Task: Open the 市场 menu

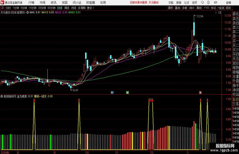Action: [x=42, y=3]
